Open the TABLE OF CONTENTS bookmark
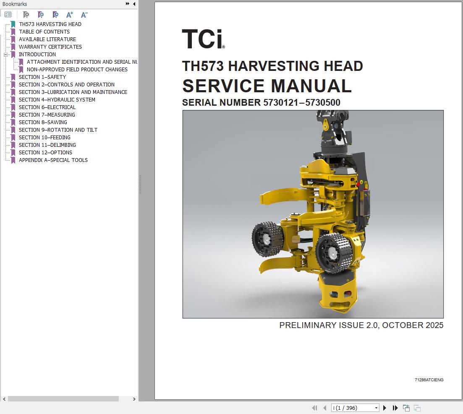Screen dimensions: 463x414 44,31
